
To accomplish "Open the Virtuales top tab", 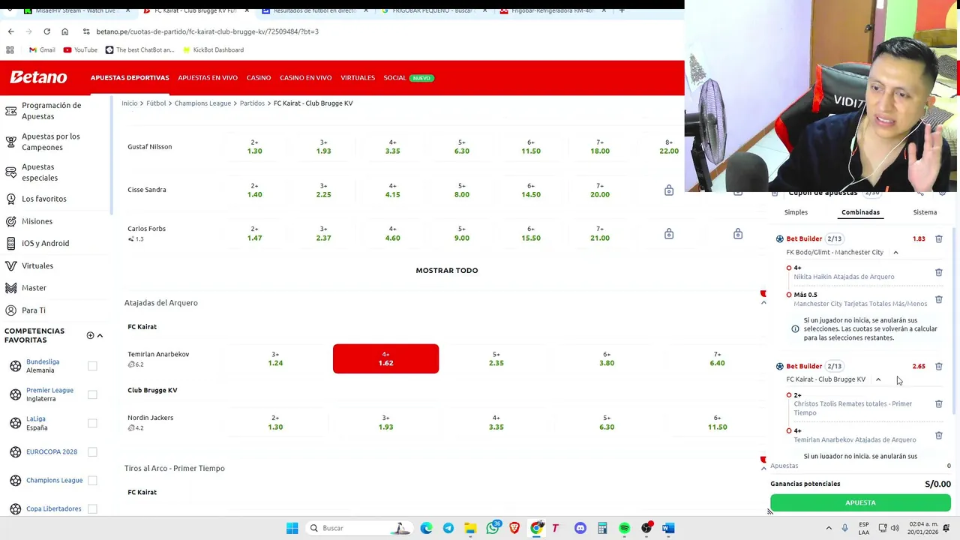I will click(x=358, y=78).
